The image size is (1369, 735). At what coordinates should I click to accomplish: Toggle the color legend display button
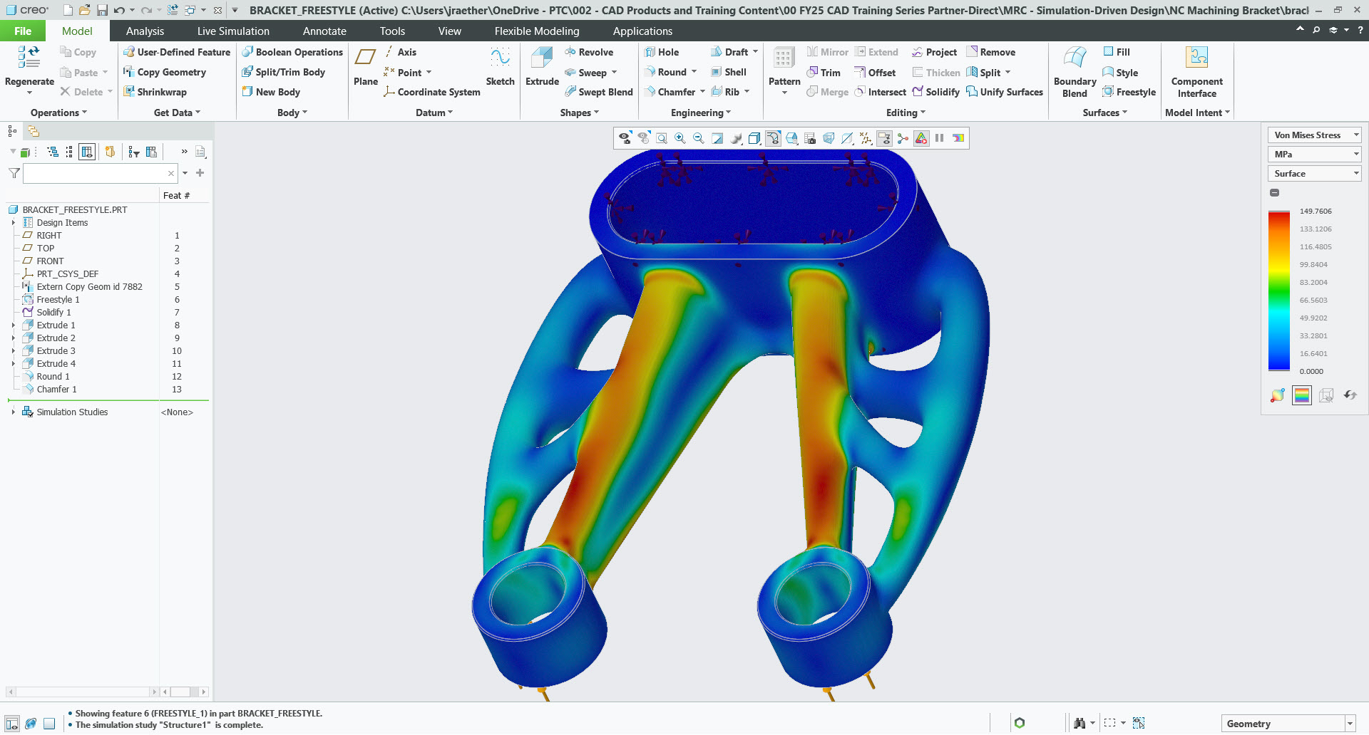pyautogui.click(x=1302, y=395)
